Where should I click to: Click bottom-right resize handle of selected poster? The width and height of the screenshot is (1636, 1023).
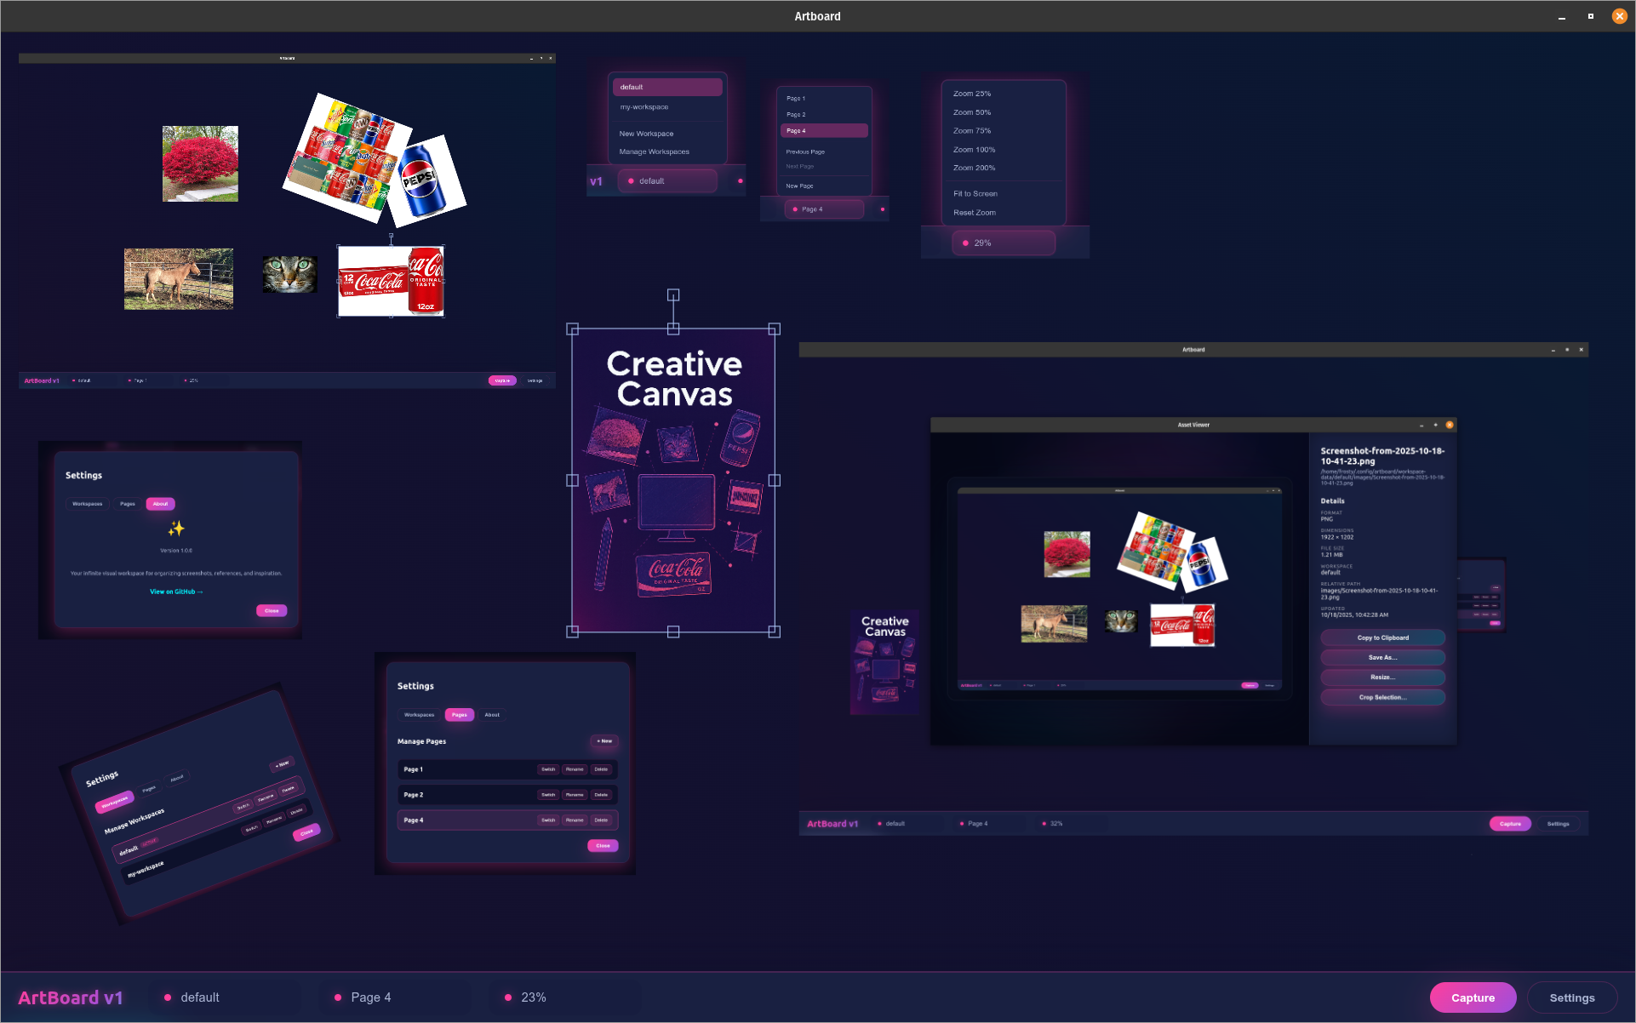click(x=775, y=632)
